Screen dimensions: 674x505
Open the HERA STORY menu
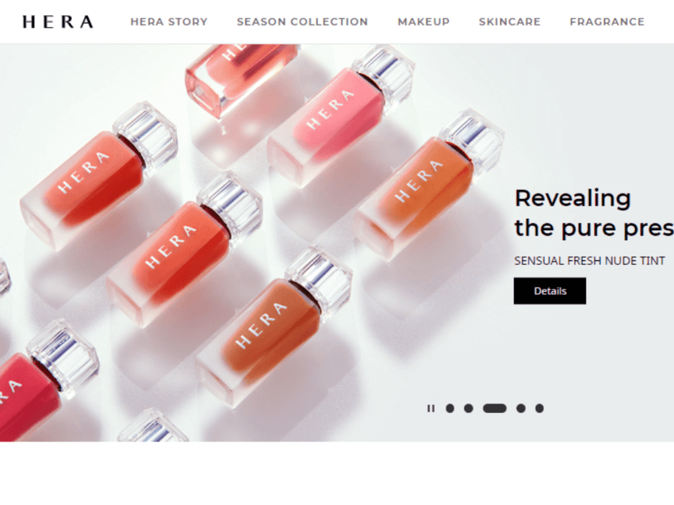(169, 22)
